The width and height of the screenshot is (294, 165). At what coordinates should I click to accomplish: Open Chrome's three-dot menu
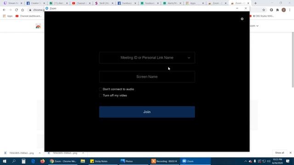point(290,10)
